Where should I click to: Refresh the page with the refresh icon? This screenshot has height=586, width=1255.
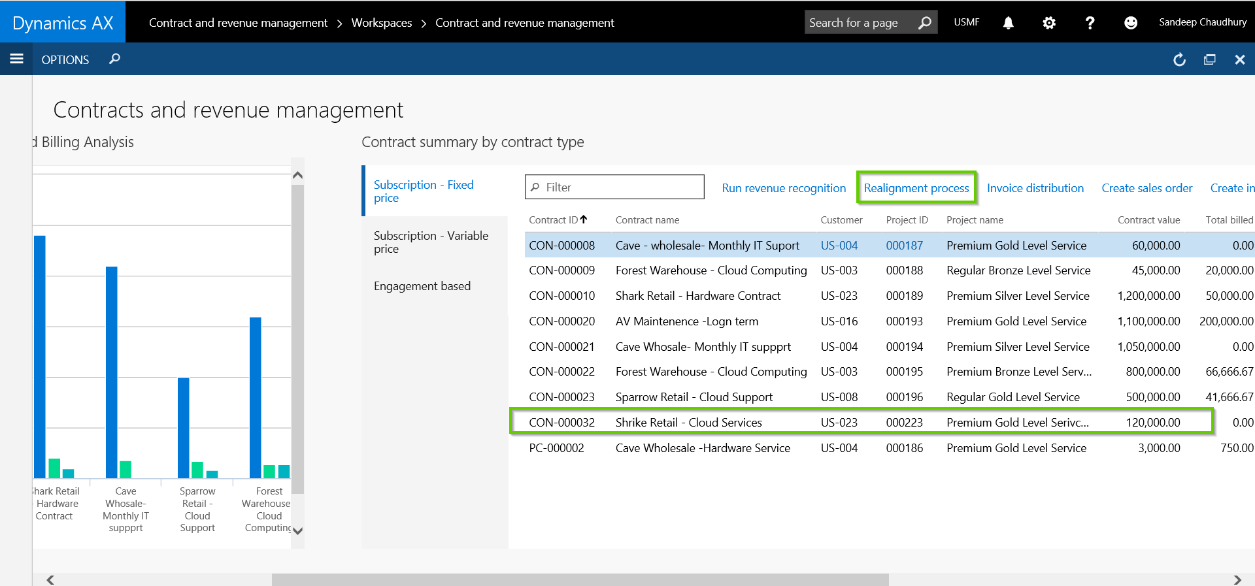(1179, 59)
